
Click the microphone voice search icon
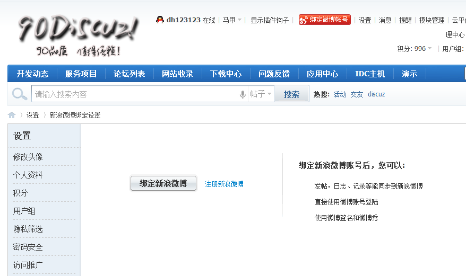pos(243,94)
